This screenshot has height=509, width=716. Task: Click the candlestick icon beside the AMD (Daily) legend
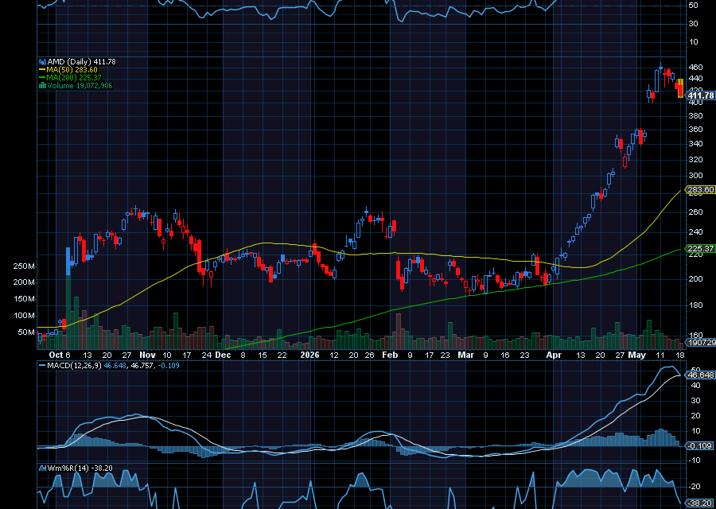pos(42,61)
